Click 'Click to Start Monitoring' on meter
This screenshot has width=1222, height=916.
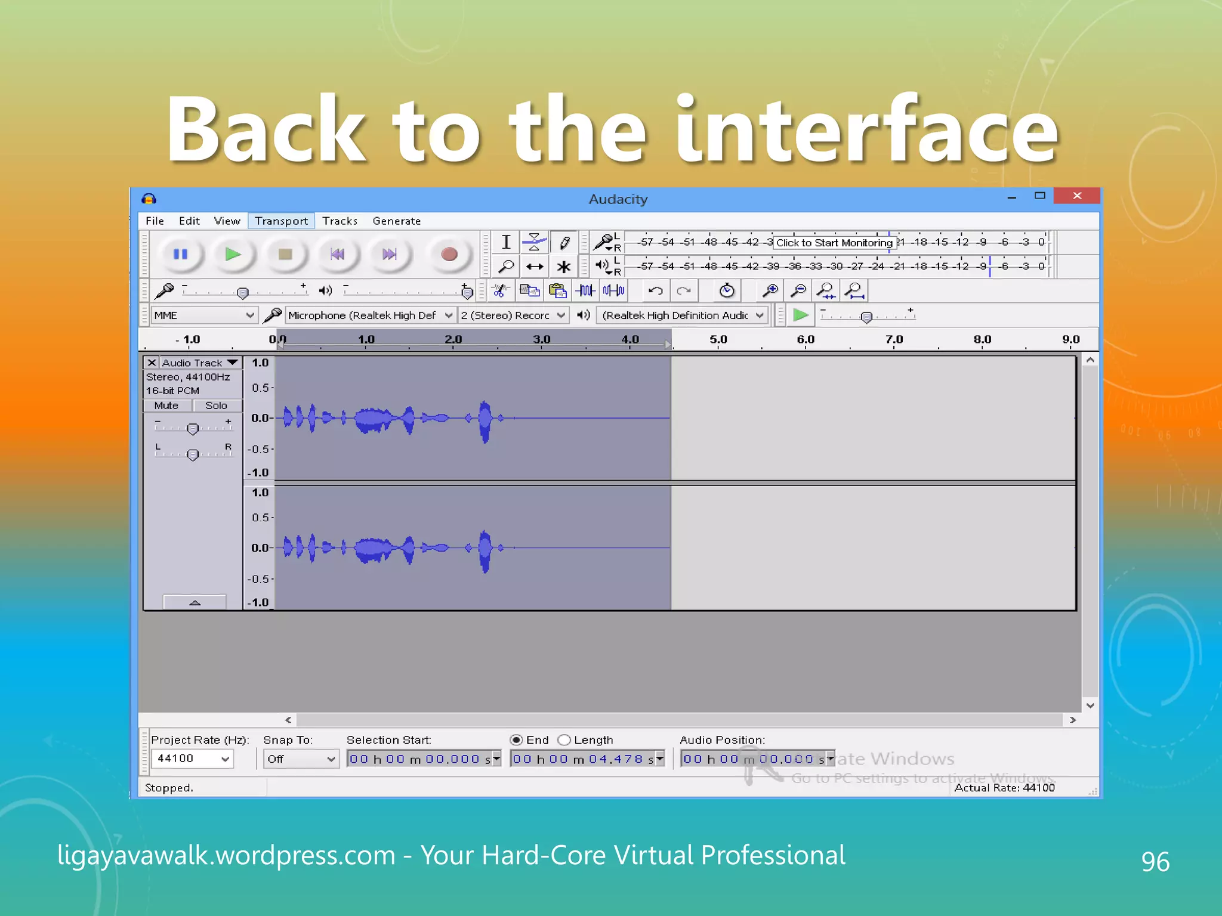[x=834, y=243]
